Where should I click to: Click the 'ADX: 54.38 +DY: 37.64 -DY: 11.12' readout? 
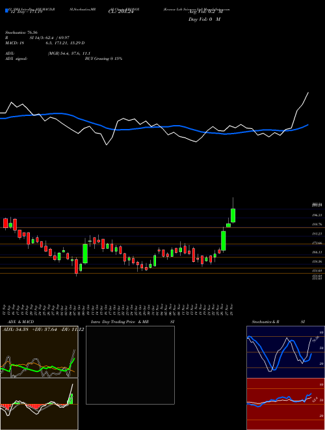click(43, 330)
